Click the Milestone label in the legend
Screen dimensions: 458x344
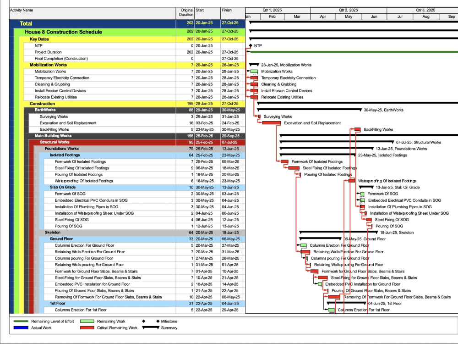169,321
